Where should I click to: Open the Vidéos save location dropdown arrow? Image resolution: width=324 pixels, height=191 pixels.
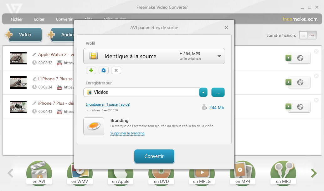[x=203, y=92]
